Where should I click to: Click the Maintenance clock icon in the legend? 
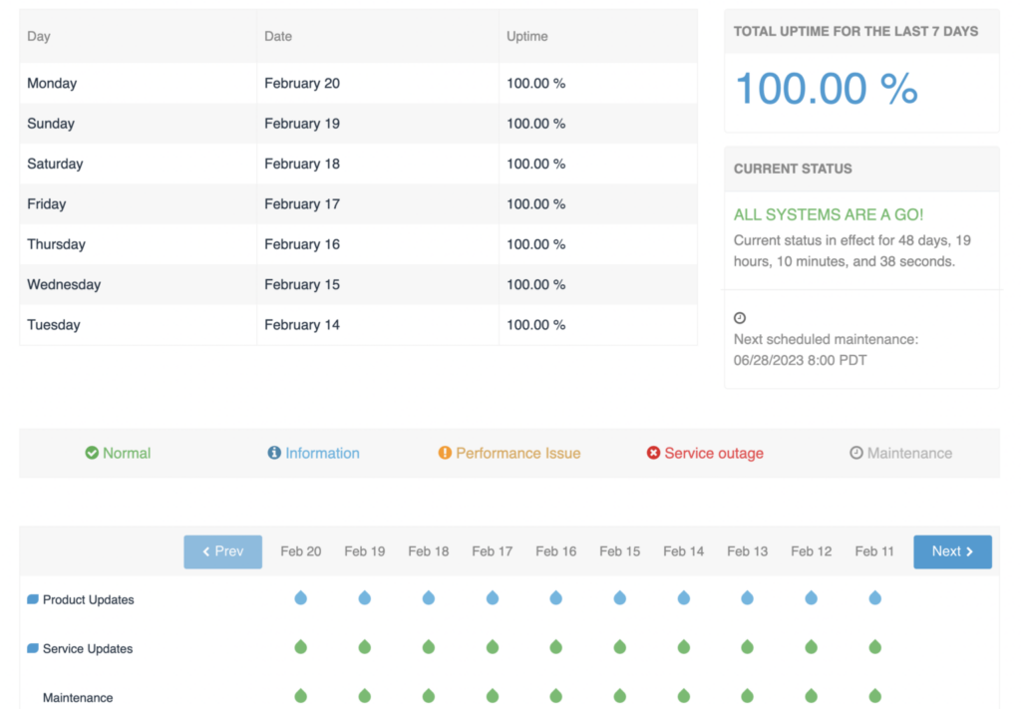[855, 453]
